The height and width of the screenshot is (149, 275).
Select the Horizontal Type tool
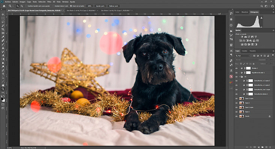click(x=3, y=74)
